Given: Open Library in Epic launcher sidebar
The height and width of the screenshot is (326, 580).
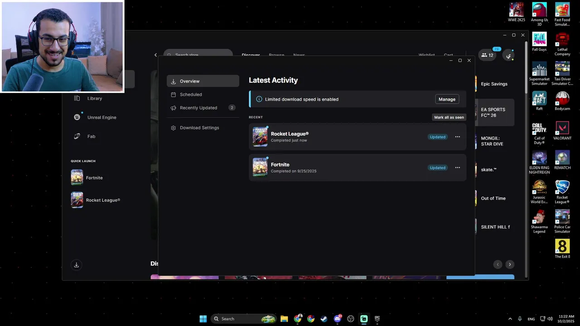Looking at the screenshot, I should pos(95,98).
